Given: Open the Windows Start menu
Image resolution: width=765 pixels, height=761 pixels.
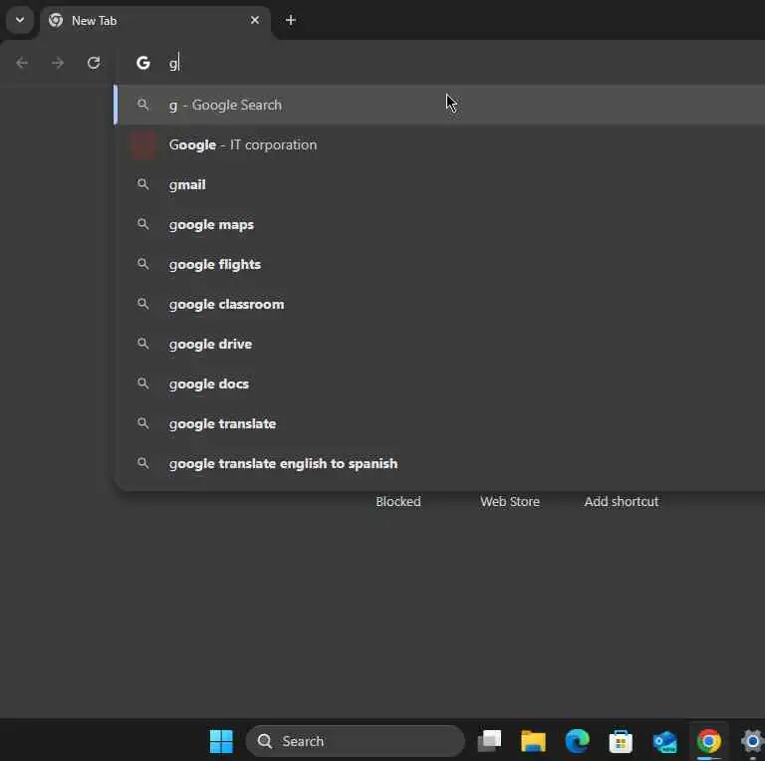Looking at the screenshot, I should point(221,741).
